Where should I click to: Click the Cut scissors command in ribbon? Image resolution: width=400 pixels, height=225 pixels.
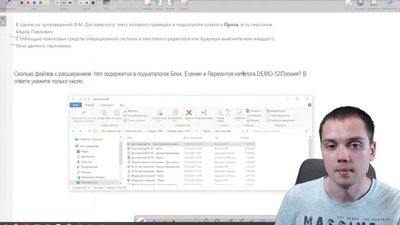pyautogui.click(x=131, y=111)
